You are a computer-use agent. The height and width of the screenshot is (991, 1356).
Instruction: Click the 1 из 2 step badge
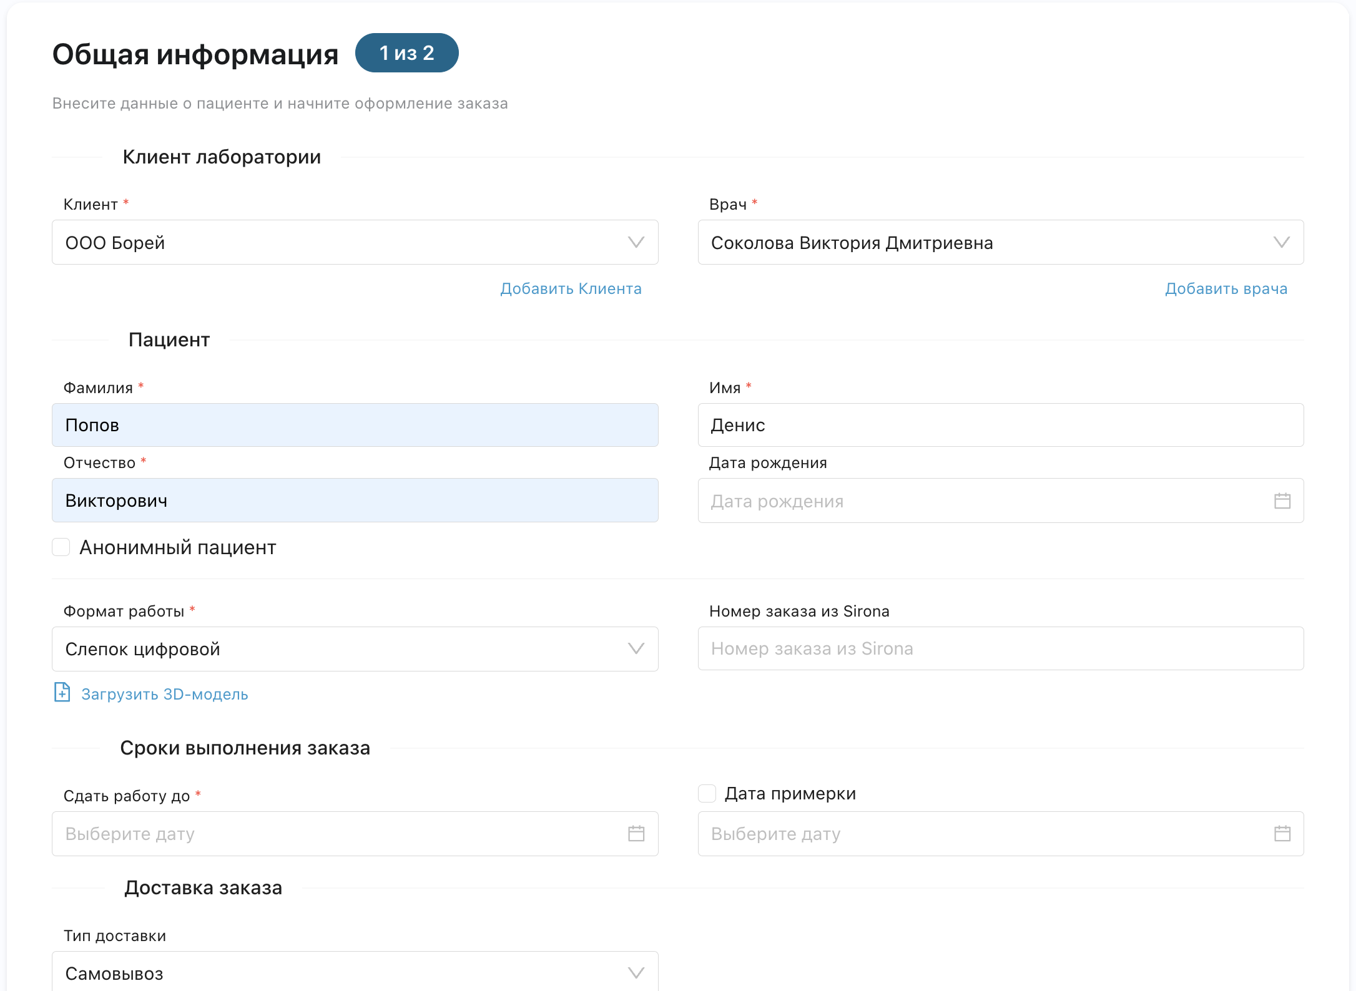pos(406,53)
